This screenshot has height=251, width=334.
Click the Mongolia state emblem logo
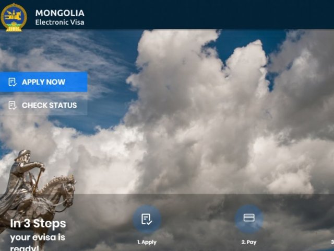click(x=14, y=17)
